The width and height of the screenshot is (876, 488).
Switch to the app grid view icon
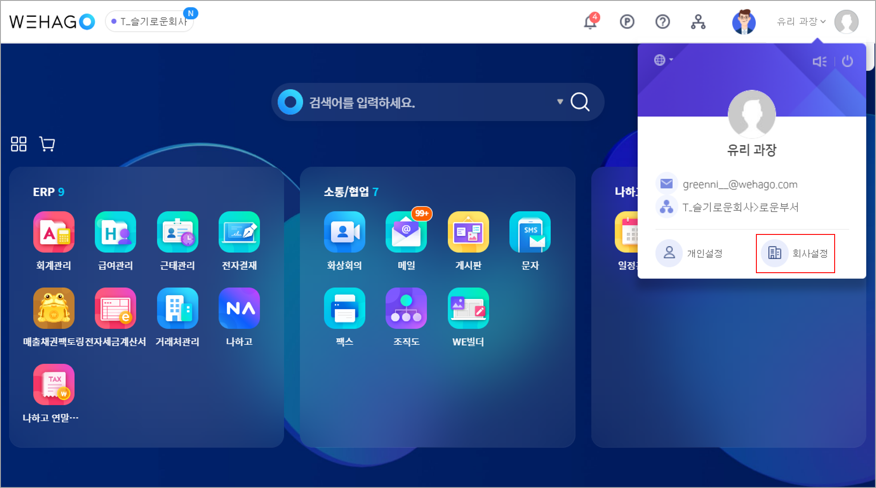[x=19, y=144]
